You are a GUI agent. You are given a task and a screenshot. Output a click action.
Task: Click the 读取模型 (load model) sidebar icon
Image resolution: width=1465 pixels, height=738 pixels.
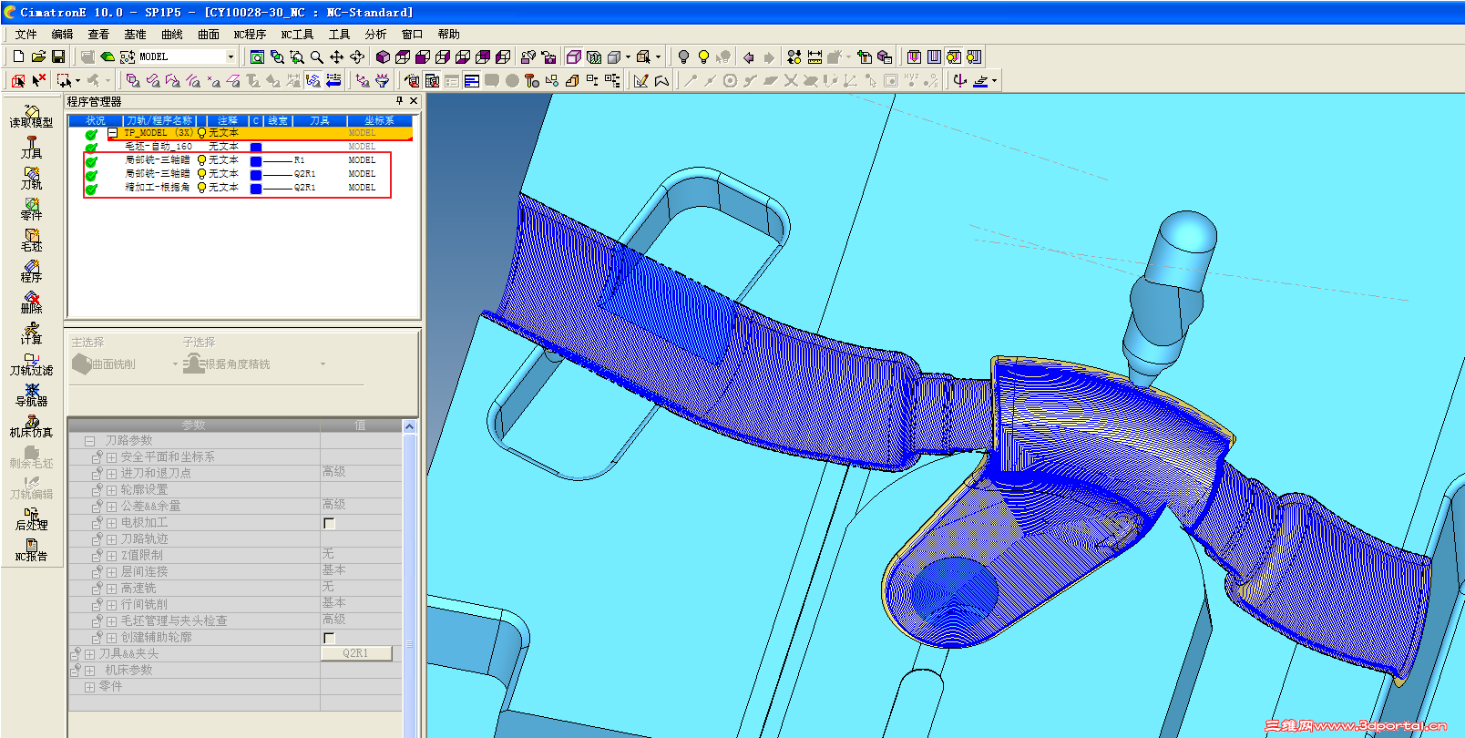click(x=31, y=116)
